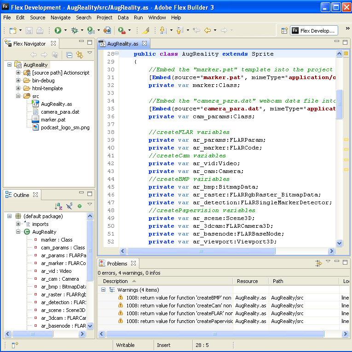Click Problems view filter configuration icon
The width and height of the screenshot is (352, 352).
tap(318, 263)
